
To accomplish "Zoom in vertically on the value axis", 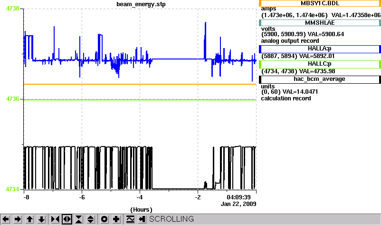I will 79,219.
